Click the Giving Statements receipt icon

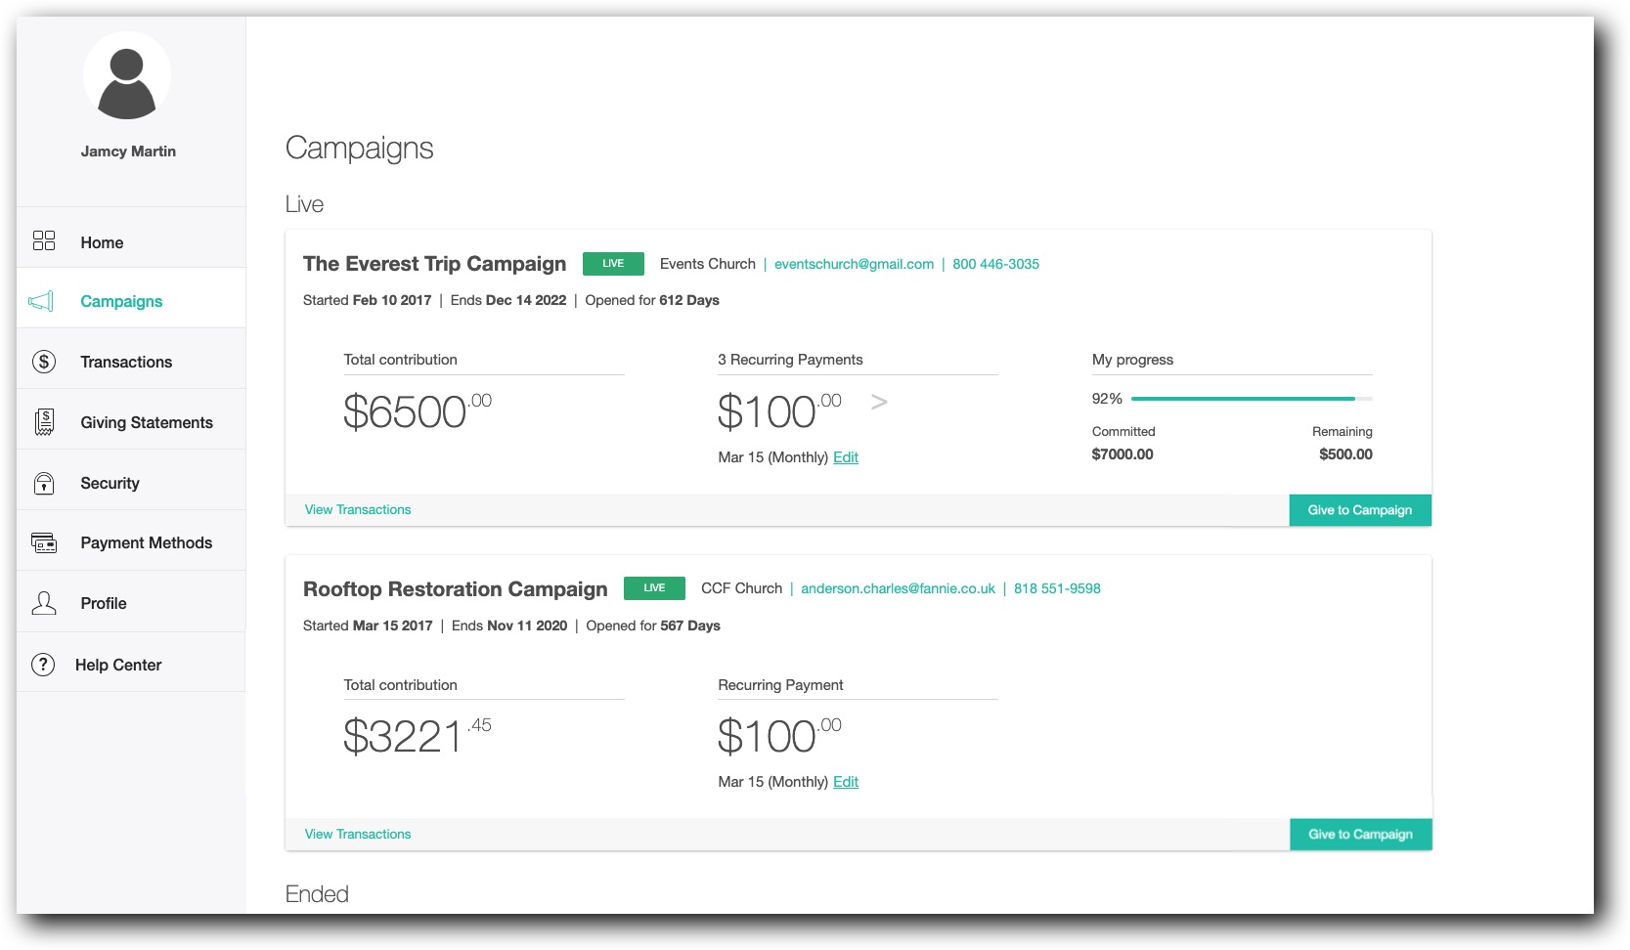click(44, 422)
